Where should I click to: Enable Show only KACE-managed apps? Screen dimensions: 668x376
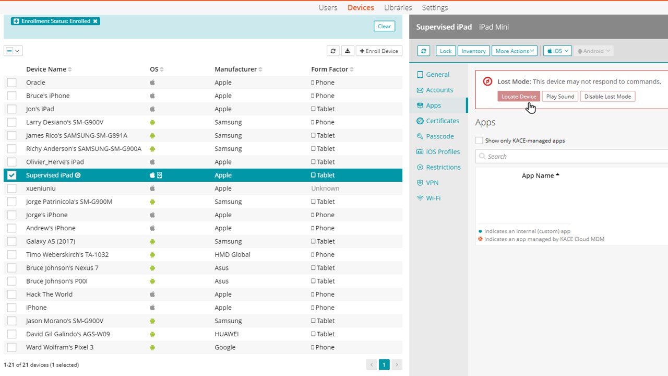tap(479, 141)
